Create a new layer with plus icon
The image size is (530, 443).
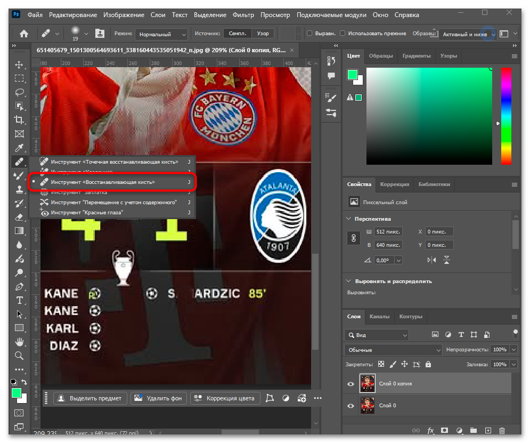click(488, 431)
